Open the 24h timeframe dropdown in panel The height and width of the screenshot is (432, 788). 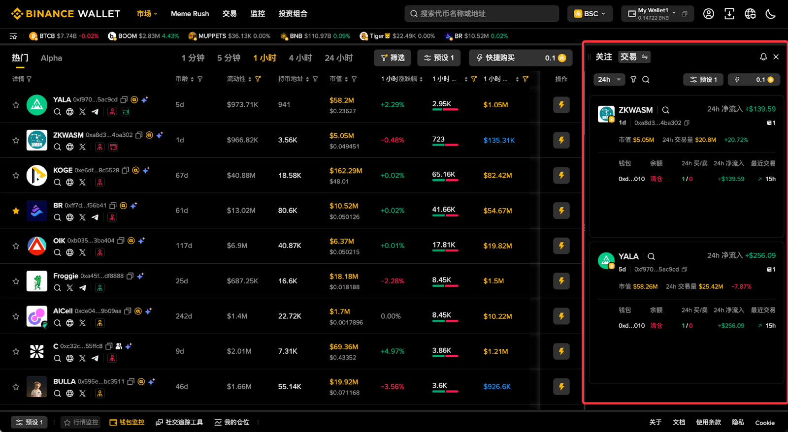point(609,80)
